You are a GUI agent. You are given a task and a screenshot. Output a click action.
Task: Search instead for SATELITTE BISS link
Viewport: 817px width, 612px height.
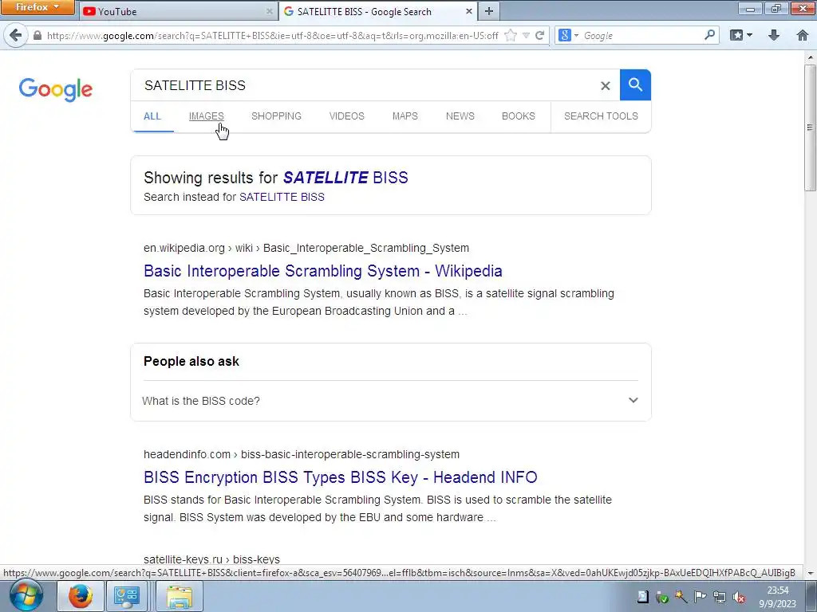(x=282, y=198)
